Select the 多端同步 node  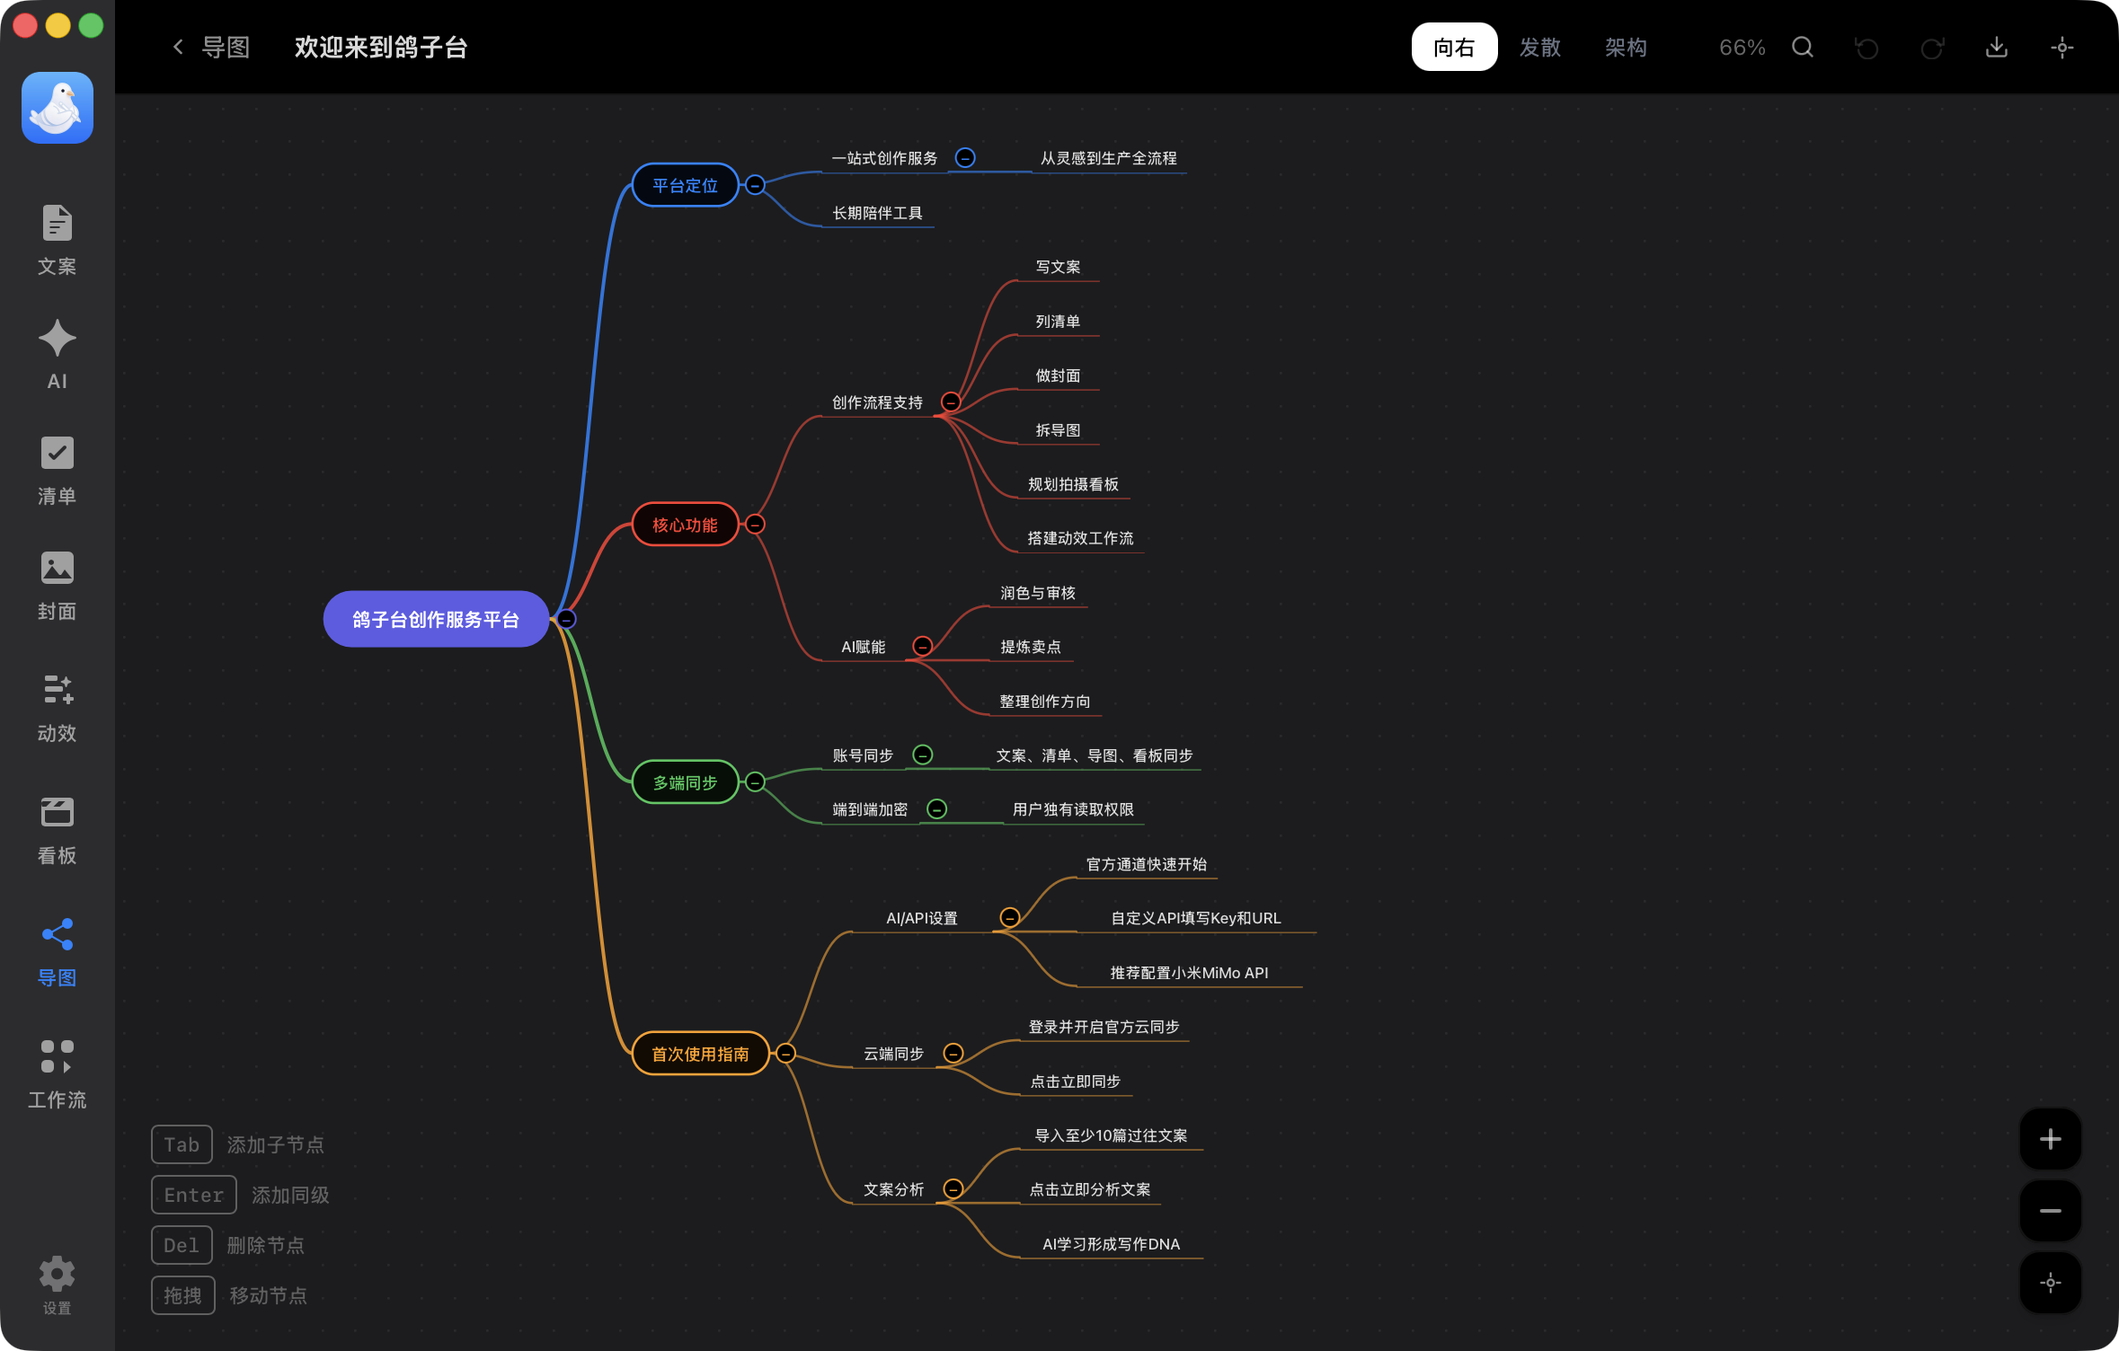coord(685,782)
